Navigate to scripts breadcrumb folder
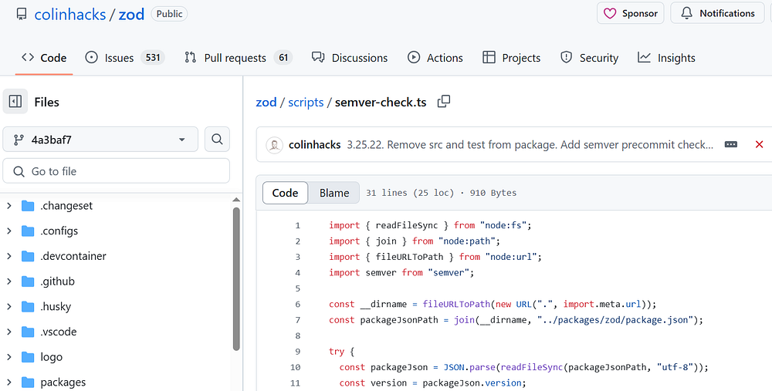This screenshot has width=772, height=391. coord(306,102)
